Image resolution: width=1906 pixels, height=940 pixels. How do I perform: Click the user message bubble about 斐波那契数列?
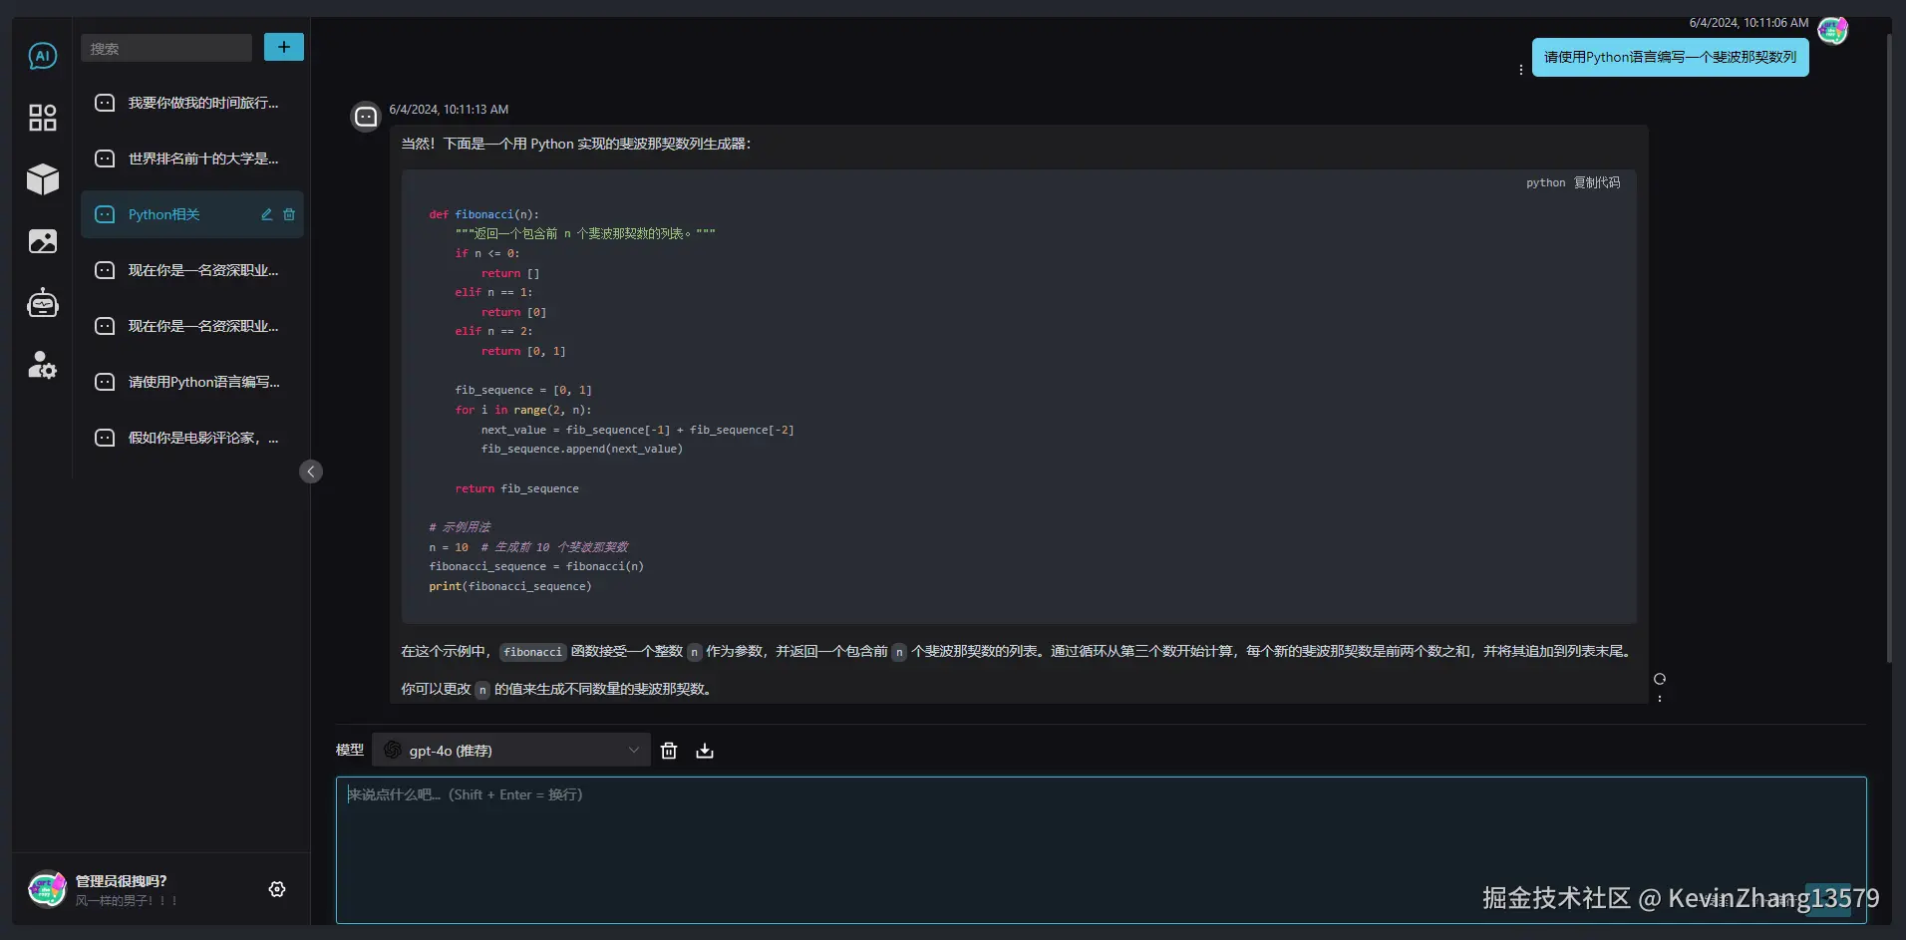[1670, 58]
